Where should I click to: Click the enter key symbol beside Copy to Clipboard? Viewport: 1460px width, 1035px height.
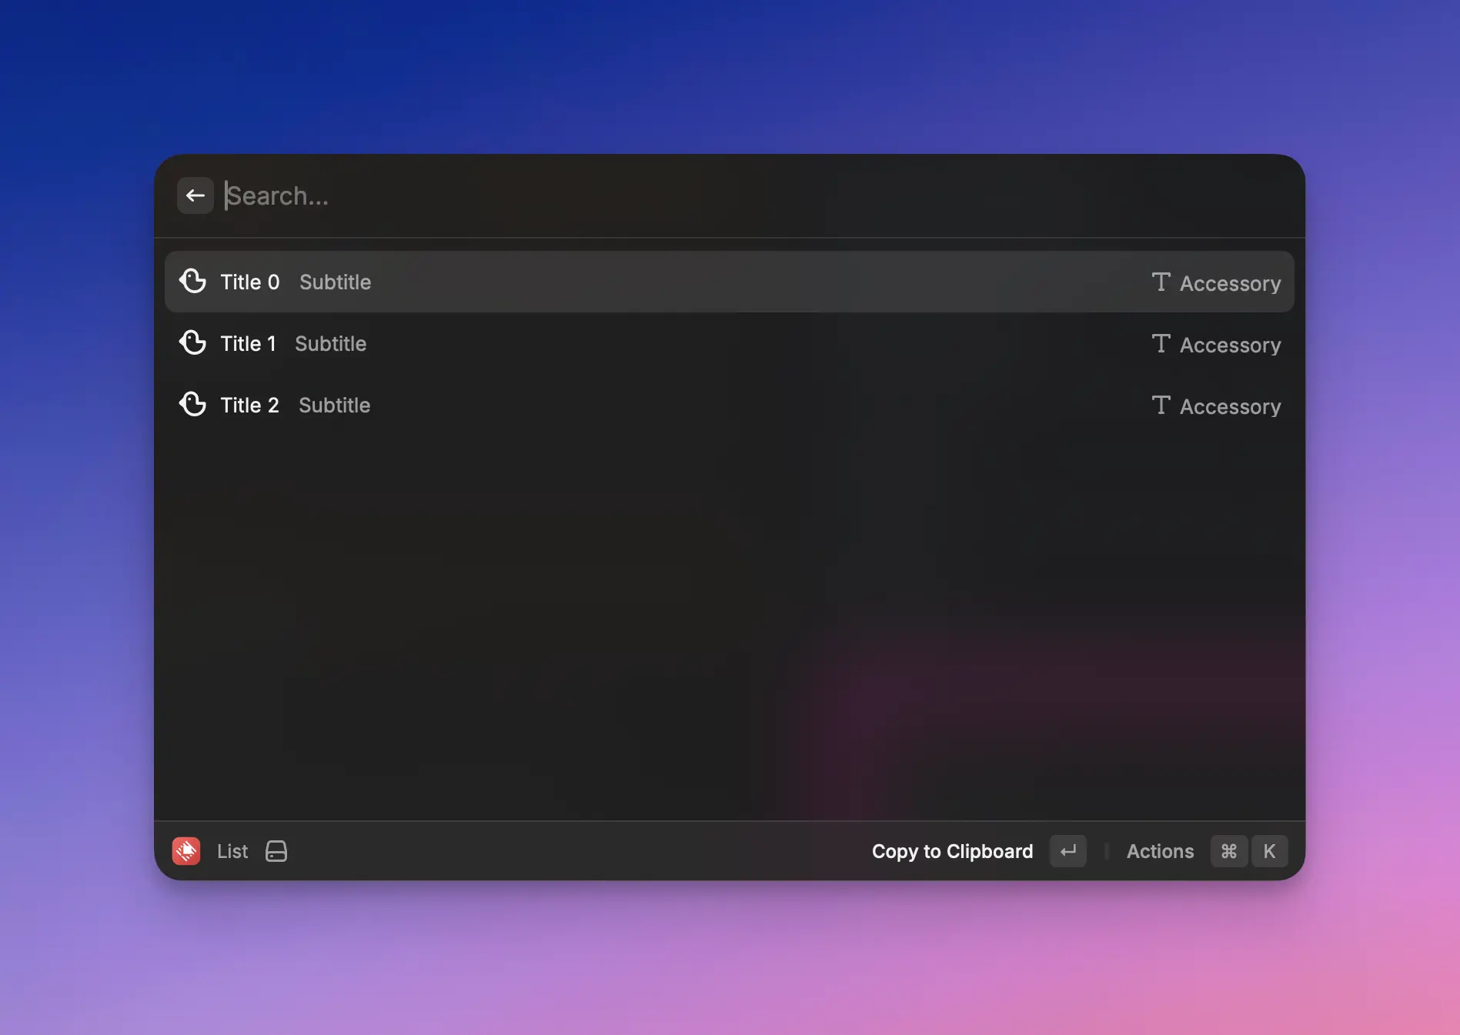click(x=1067, y=851)
